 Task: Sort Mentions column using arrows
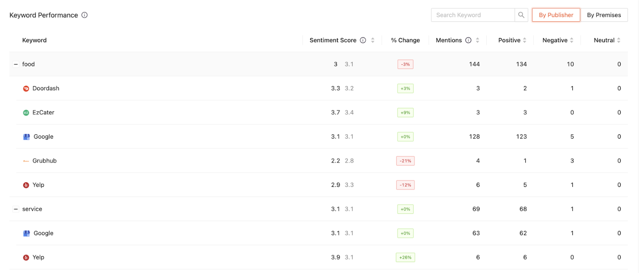(x=477, y=40)
